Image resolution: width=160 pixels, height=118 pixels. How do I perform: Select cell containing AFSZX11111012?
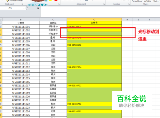click(x=21, y=67)
